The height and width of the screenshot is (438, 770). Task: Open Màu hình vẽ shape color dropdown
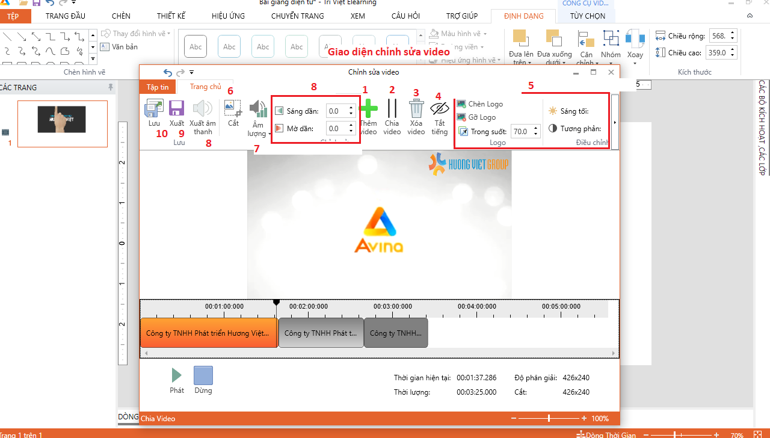tap(458, 34)
